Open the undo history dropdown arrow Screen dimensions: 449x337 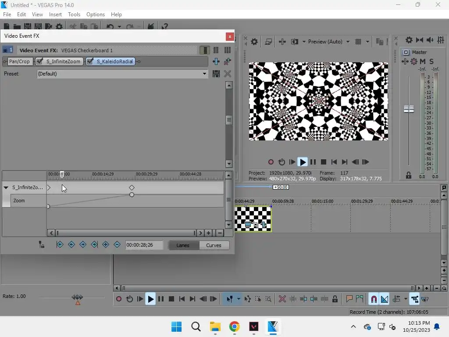[119, 27]
